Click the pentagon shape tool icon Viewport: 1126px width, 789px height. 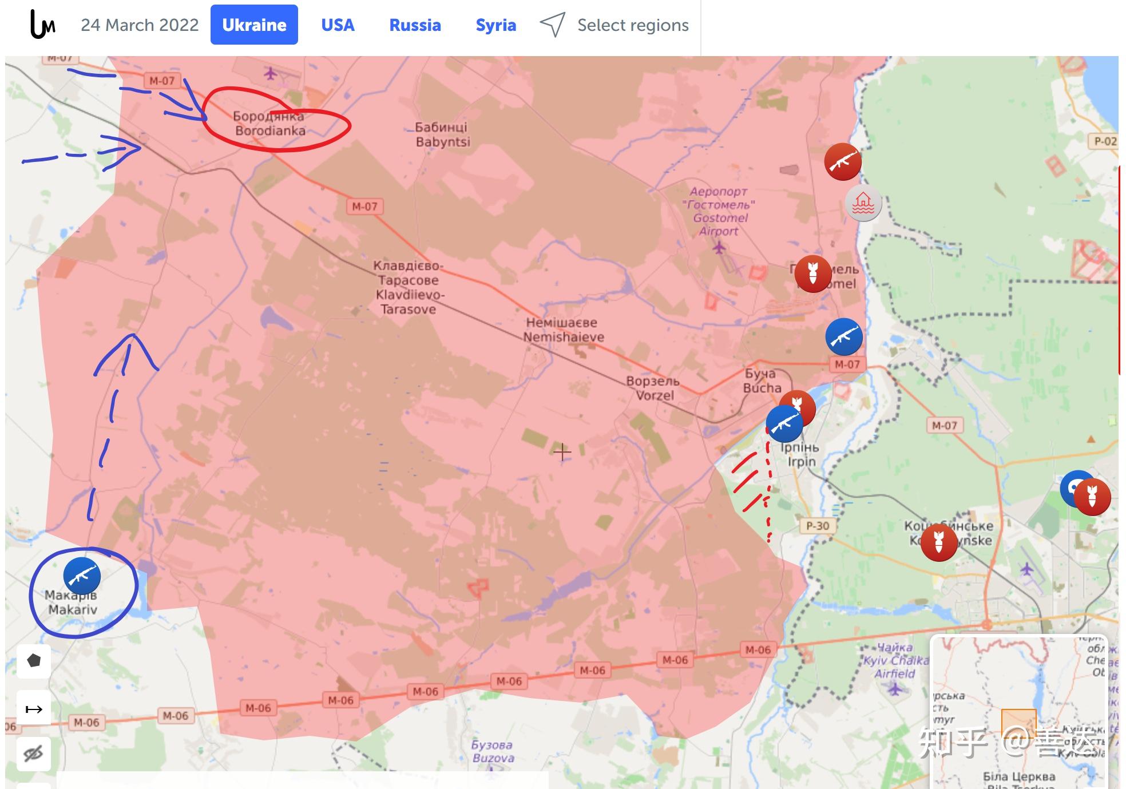[33, 663]
